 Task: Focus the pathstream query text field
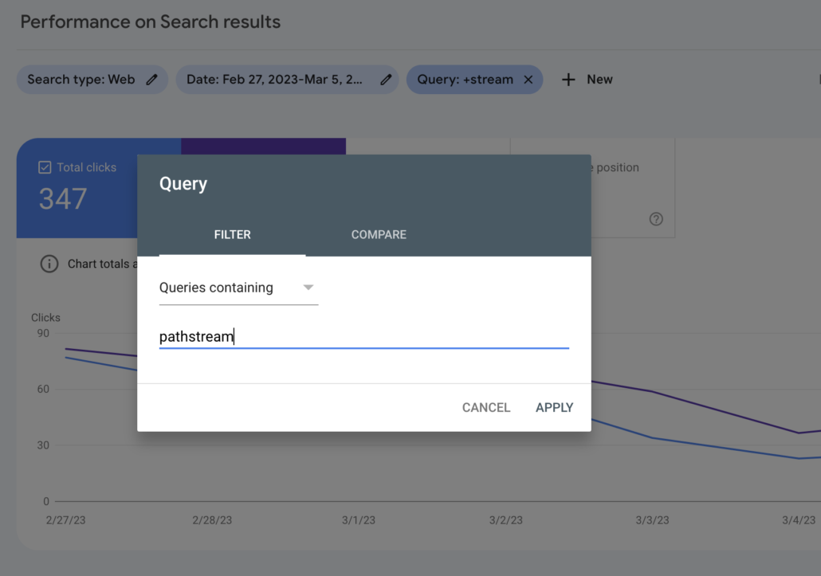click(x=363, y=337)
